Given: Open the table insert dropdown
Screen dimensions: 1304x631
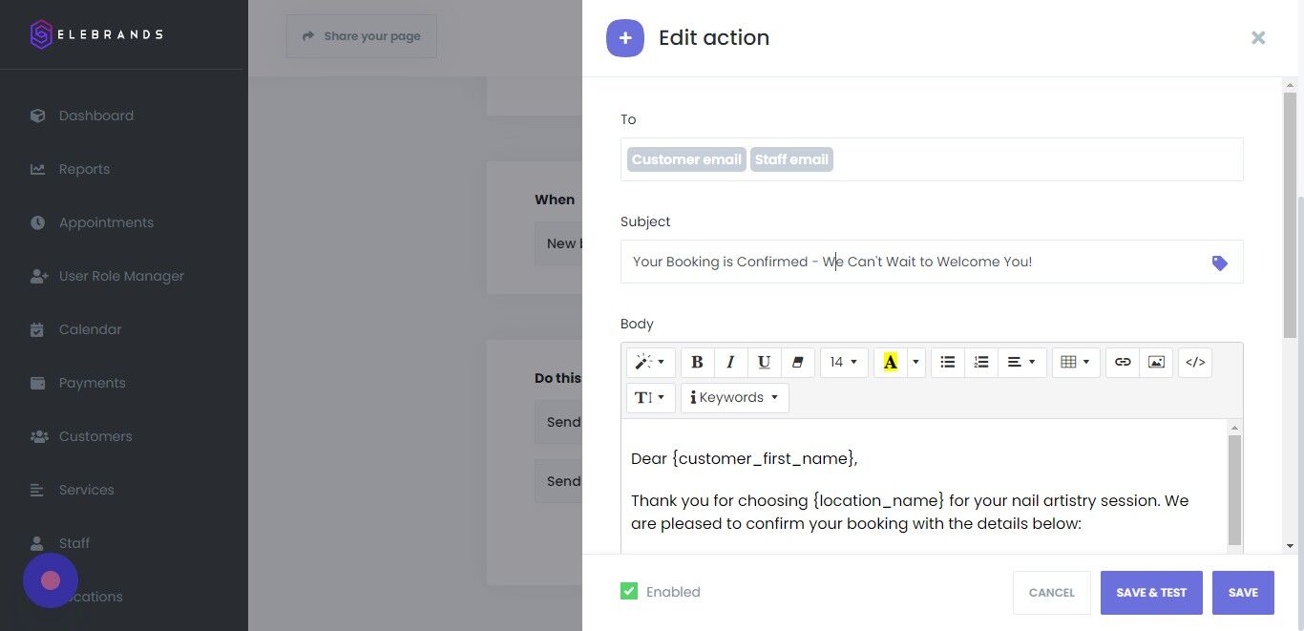Looking at the screenshot, I should point(1076,362).
